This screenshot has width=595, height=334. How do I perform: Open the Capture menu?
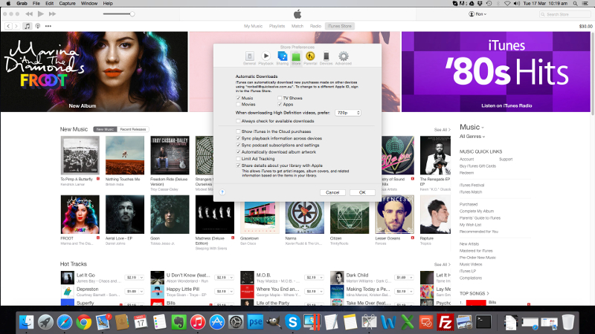(67, 4)
